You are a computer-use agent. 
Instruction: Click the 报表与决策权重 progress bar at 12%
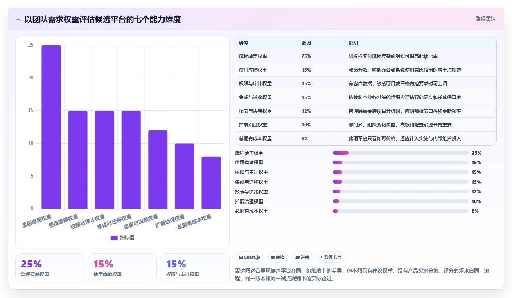click(401, 191)
